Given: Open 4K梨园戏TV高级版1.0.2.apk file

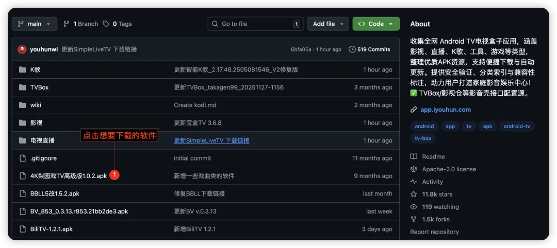Looking at the screenshot, I should click(x=69, y=176).
